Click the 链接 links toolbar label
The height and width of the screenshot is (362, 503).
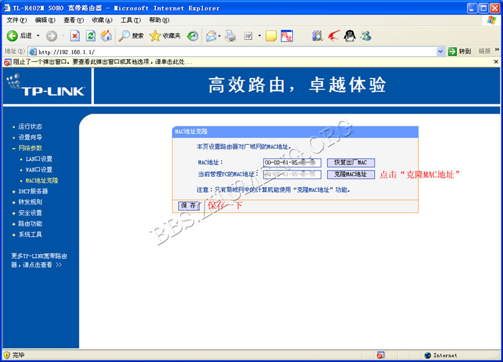(x=485, y=51)
